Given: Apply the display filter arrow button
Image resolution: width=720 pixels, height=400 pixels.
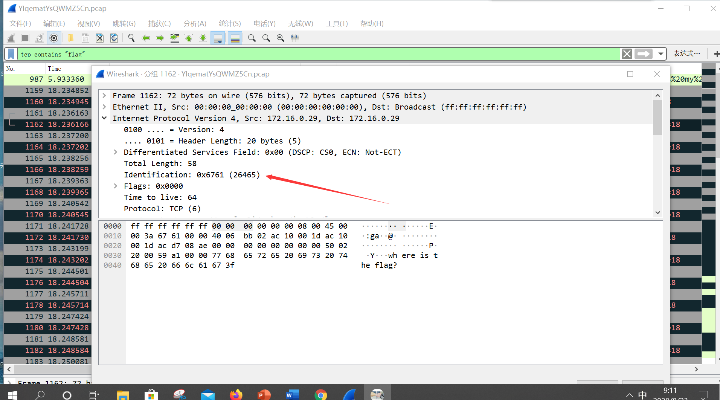Looking at the screenshot, I should pos(644,54).
